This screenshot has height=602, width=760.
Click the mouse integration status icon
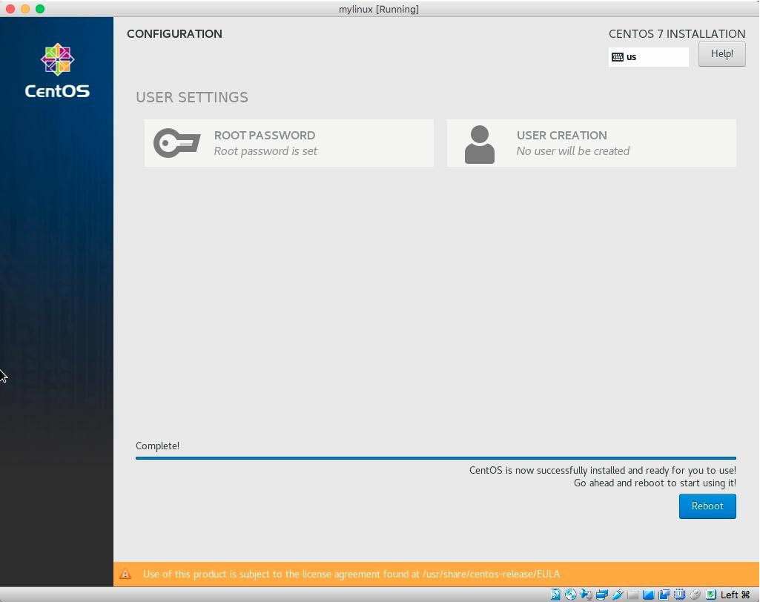tap(694, 594)
